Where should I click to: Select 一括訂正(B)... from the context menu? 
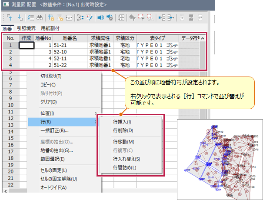(x=51, y=130)
